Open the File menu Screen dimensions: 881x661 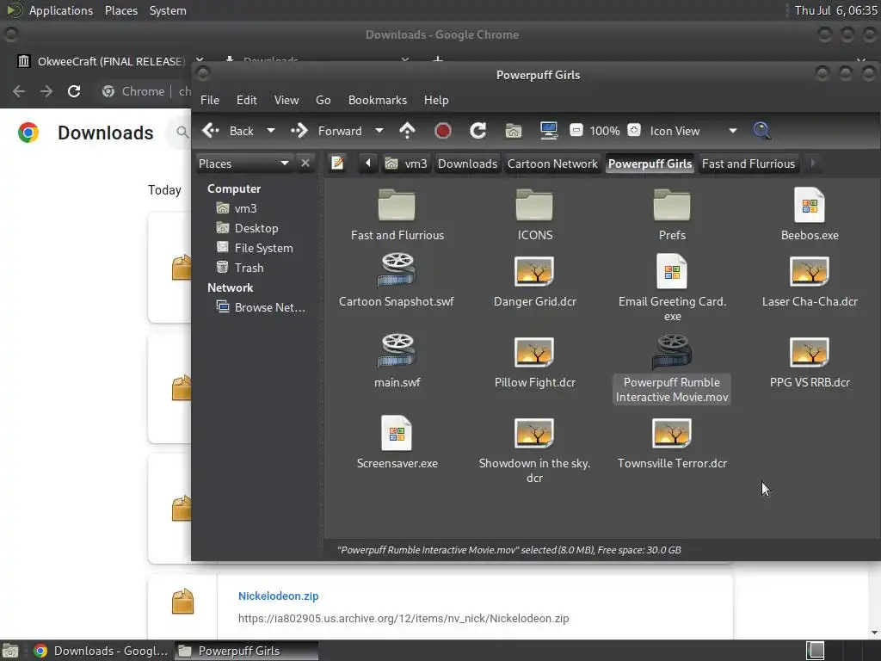[210, 100]
